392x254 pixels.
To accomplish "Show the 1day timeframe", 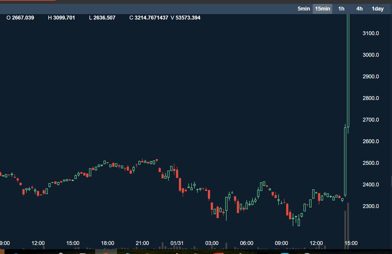I will pos(378,9).
